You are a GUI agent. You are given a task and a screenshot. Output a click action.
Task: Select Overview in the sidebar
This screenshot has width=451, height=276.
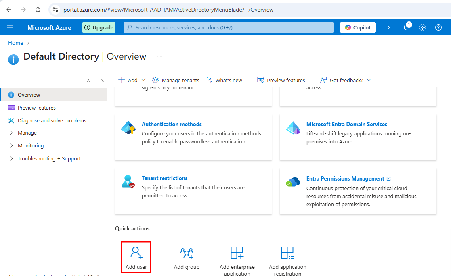click(54, 95)
